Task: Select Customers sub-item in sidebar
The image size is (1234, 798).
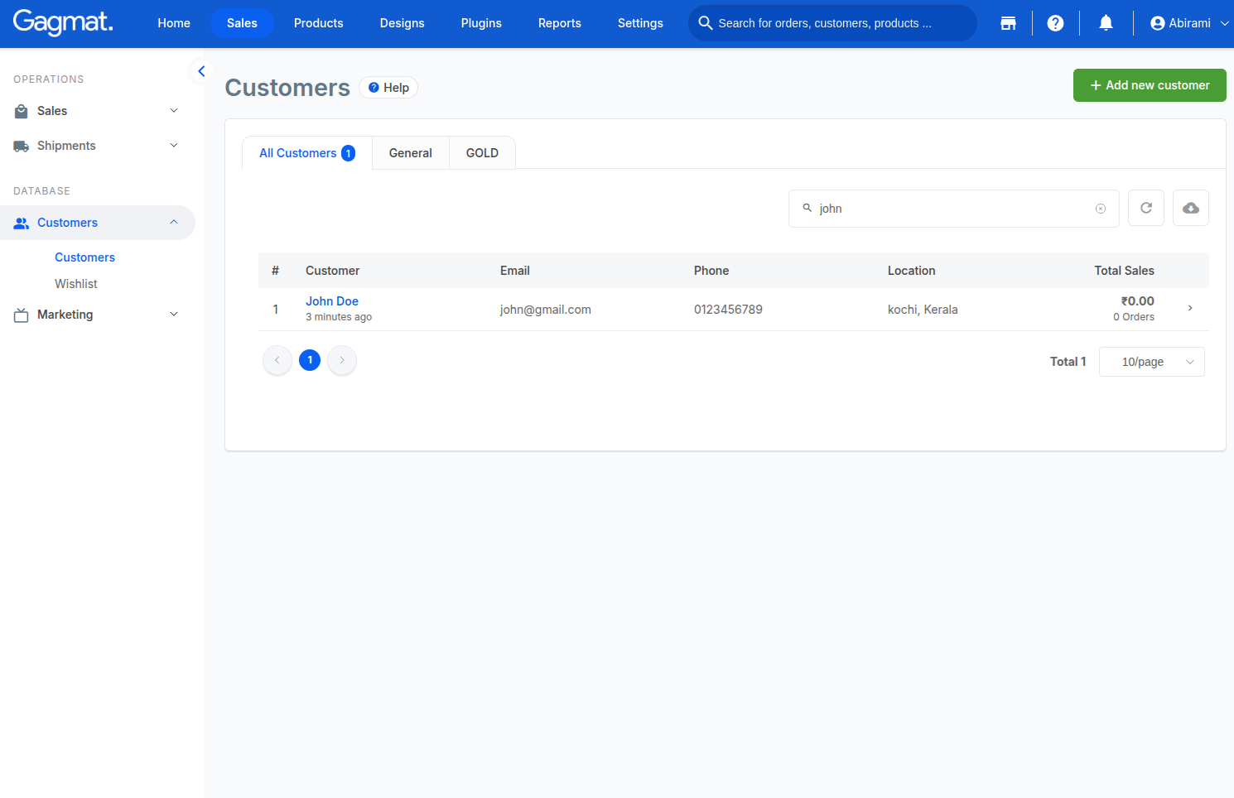Action: click(x=84, y=257)
